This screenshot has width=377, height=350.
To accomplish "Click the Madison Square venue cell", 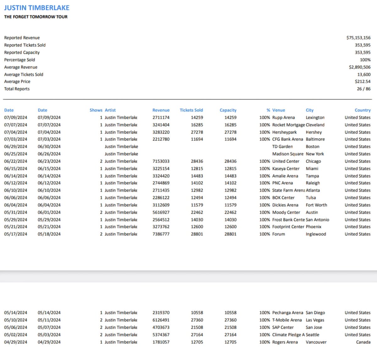I will point(288,154).
